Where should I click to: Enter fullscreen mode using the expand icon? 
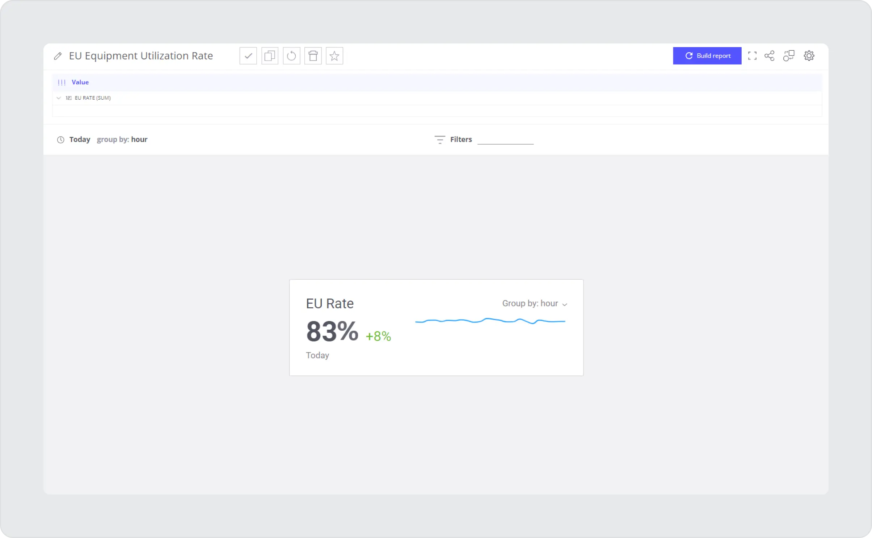coord(752,55)
